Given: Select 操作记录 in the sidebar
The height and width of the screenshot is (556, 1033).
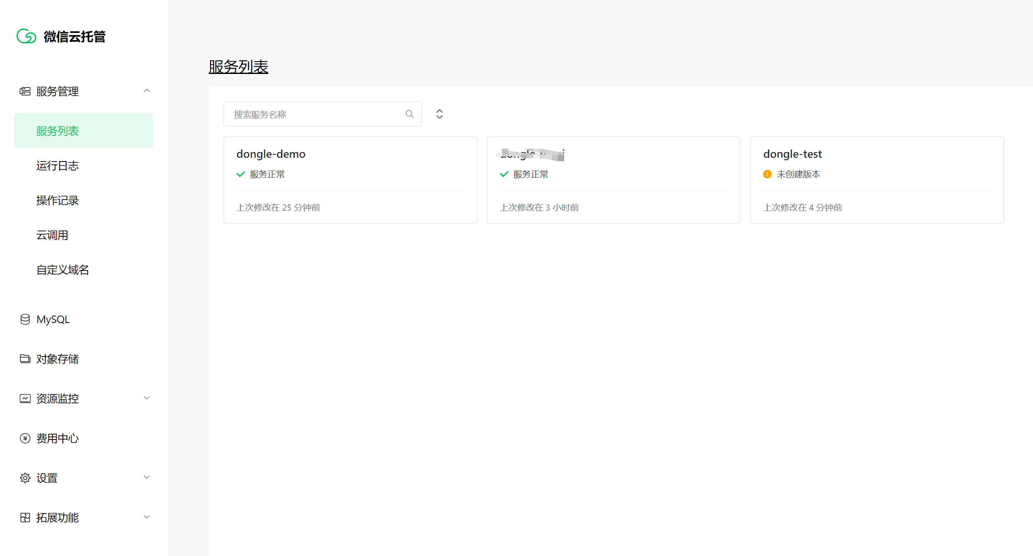Looking at the screenshot, I should point(57,200).
